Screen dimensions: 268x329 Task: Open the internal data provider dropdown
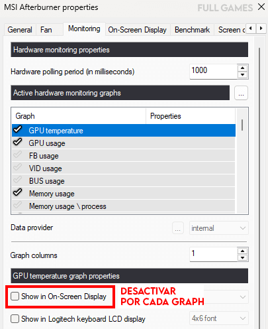click(219, 228)
